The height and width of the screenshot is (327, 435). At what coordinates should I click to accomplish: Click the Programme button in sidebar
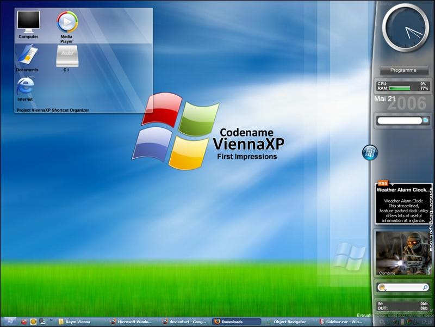(403, 70)
